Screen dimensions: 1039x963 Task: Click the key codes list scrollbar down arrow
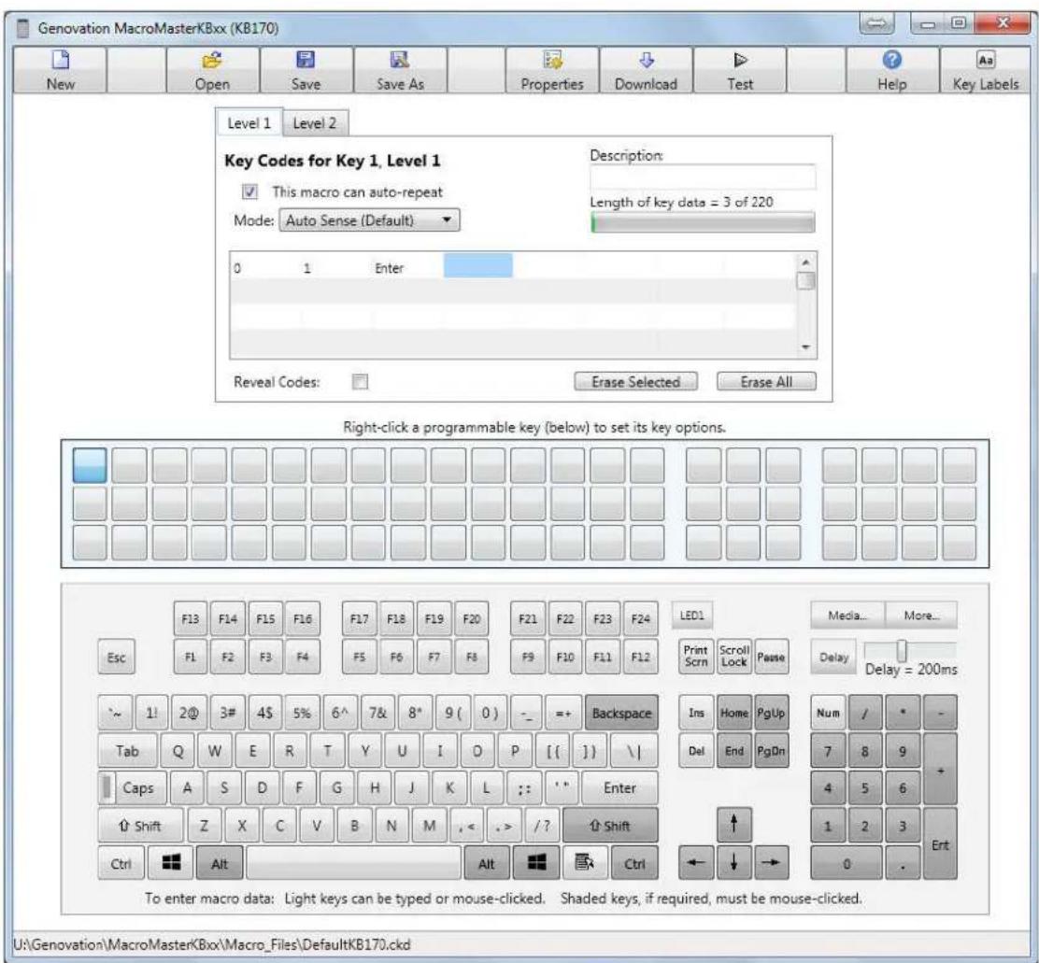[805, 347]
